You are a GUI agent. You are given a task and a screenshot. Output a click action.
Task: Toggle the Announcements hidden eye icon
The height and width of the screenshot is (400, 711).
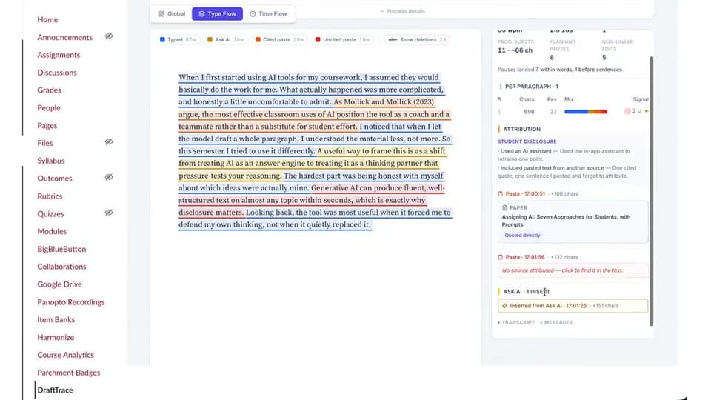pos(109,36)
